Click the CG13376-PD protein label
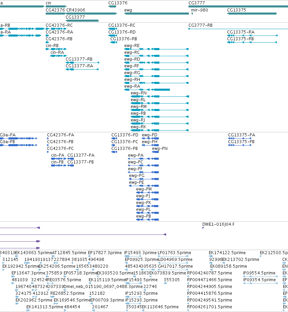Viewport: 288px width, 312px height. [125, 135]
